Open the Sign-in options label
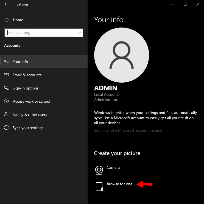 coord(26,88)
